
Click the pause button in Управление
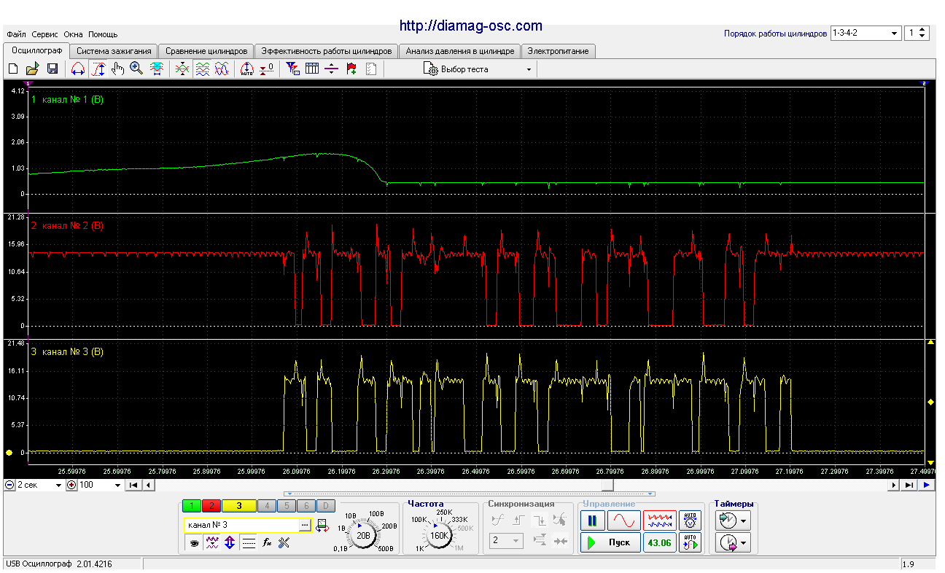592,521
